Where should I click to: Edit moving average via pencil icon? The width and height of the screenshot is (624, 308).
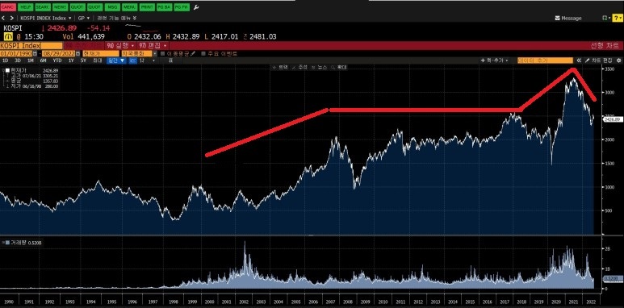tap(193, 54)
